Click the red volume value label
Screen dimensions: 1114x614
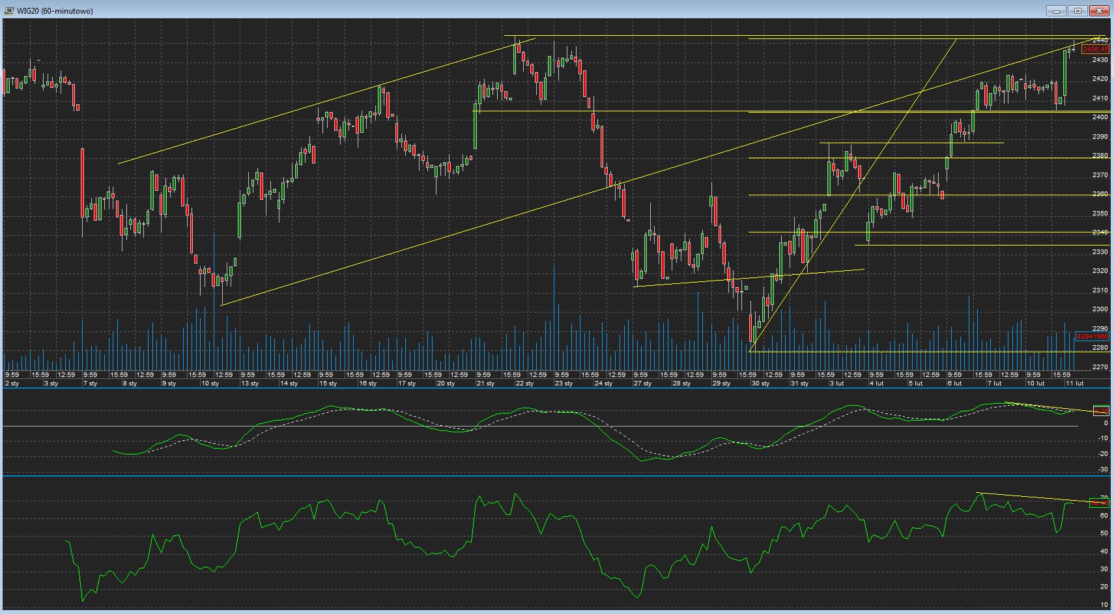pos(1093,337)
